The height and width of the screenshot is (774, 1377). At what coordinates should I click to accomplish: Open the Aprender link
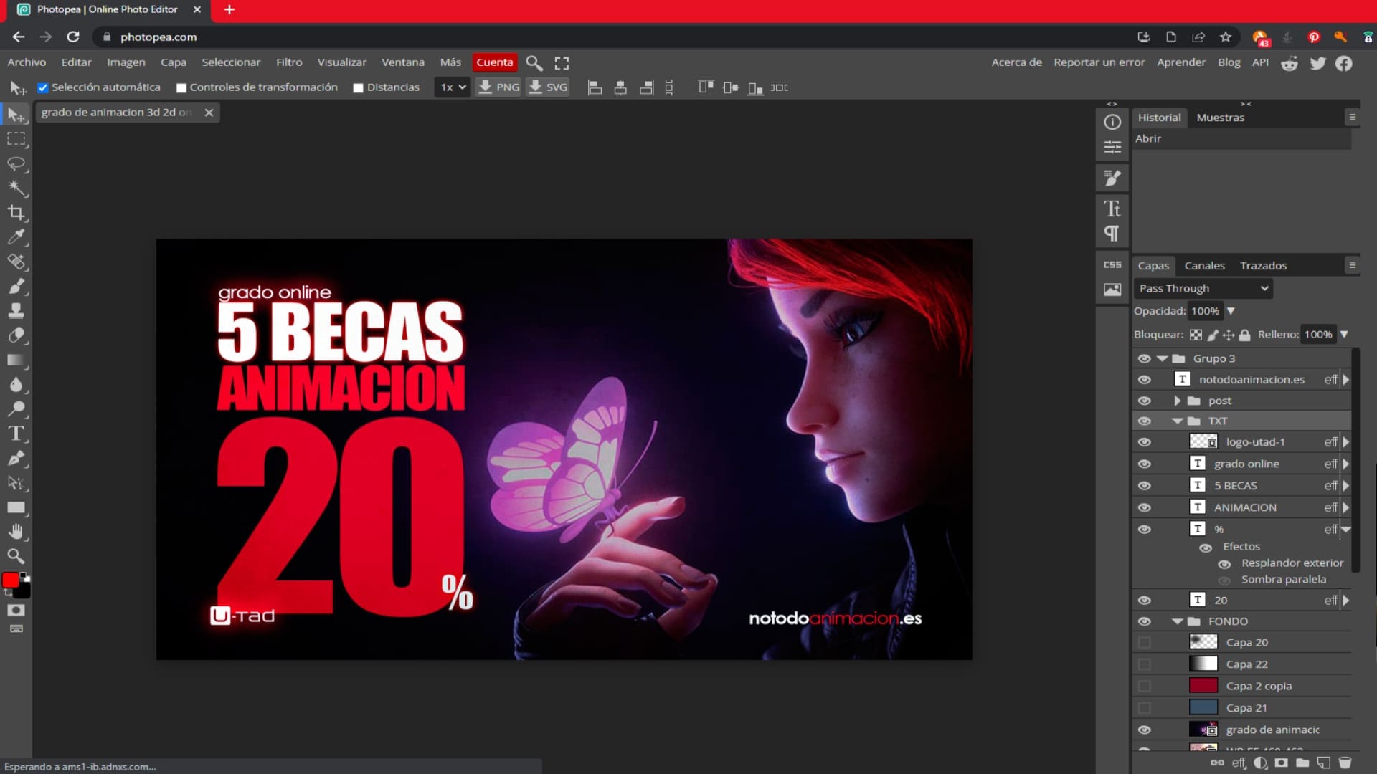tap(1181, 62)
